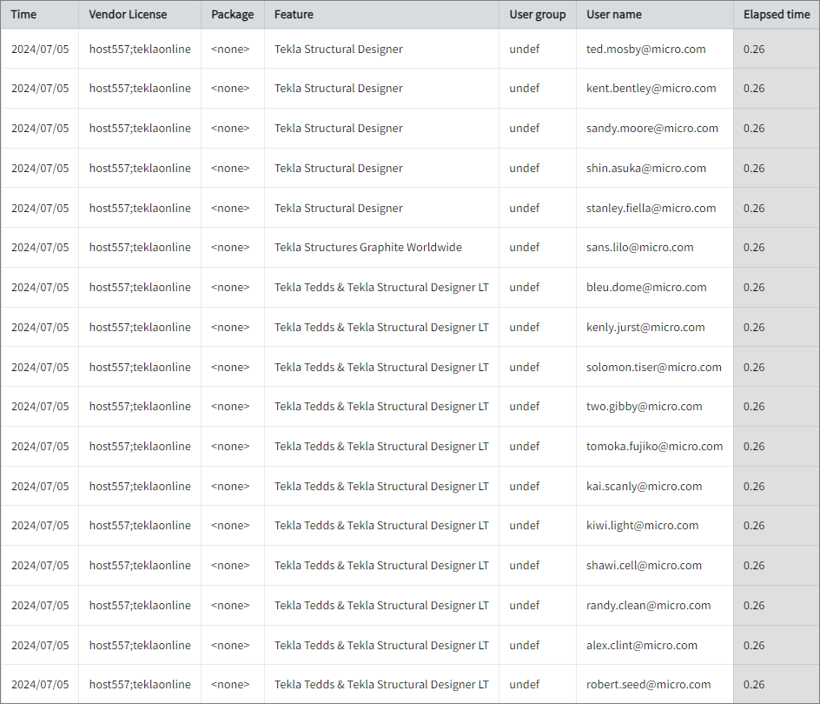This screenshot has height=704, width=820.
Task: Click host557;teklaonline in the first row
Action: pos(139,49)
